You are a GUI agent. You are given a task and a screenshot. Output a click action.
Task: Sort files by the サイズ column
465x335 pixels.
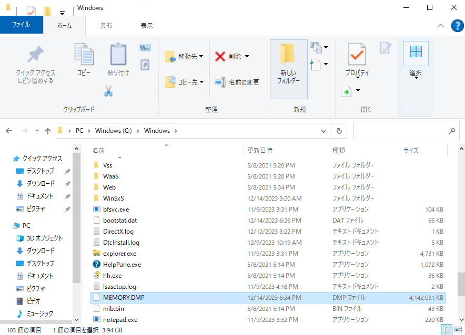[423, 150]
